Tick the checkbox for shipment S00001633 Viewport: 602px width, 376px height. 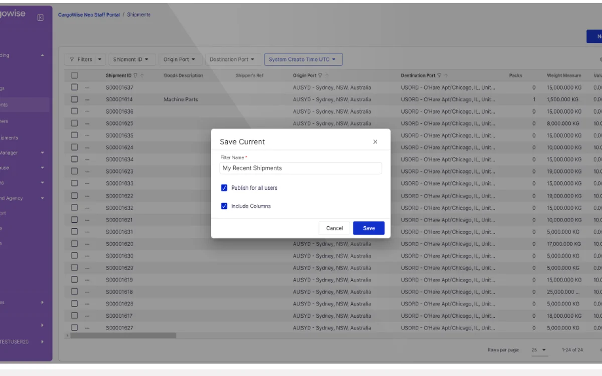(74, 183)
